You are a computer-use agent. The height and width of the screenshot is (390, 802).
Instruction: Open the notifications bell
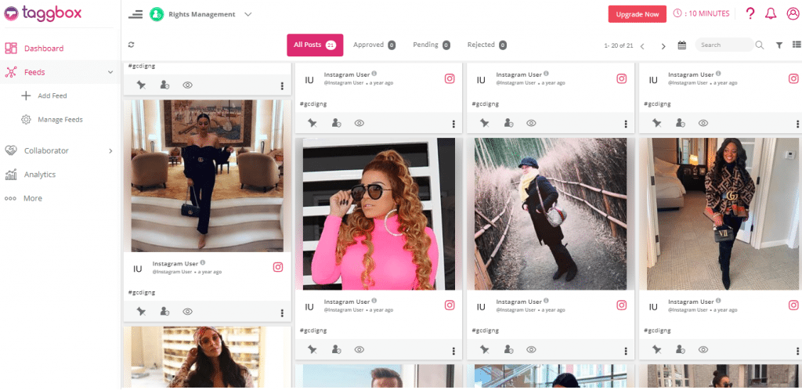point(771,14)
